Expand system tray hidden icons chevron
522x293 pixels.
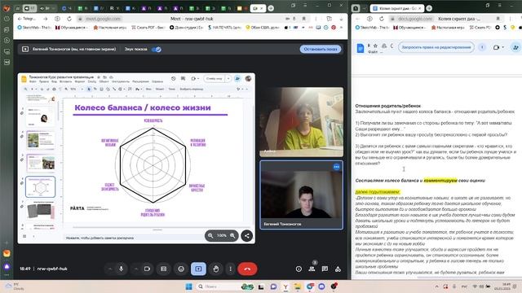click(x=436, y=286)
